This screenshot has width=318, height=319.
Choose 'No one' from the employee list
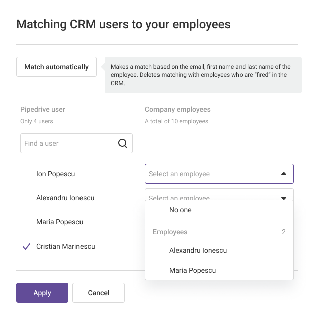tap(180, 210)
